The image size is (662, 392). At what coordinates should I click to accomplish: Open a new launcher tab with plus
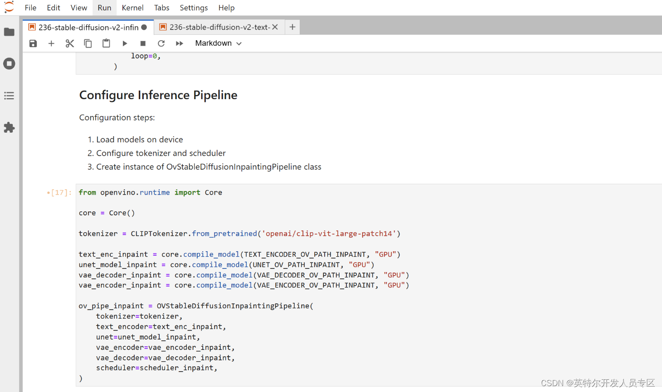tap(292, 27)
